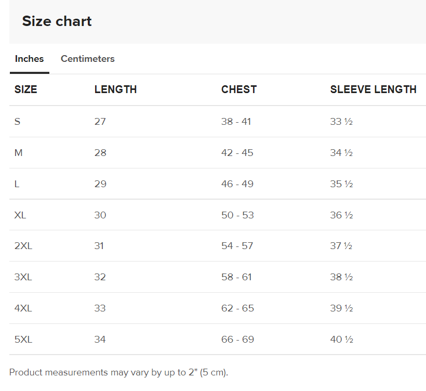Select the XL size row label
The height and width of the screenshot is (391, 426).
pos(20,215)
